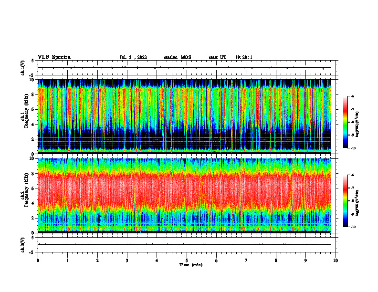This screenshot has height=292, width=378.
Task: Click inside the ch.1 spectrogram panel
Action: tap(184, 116)
